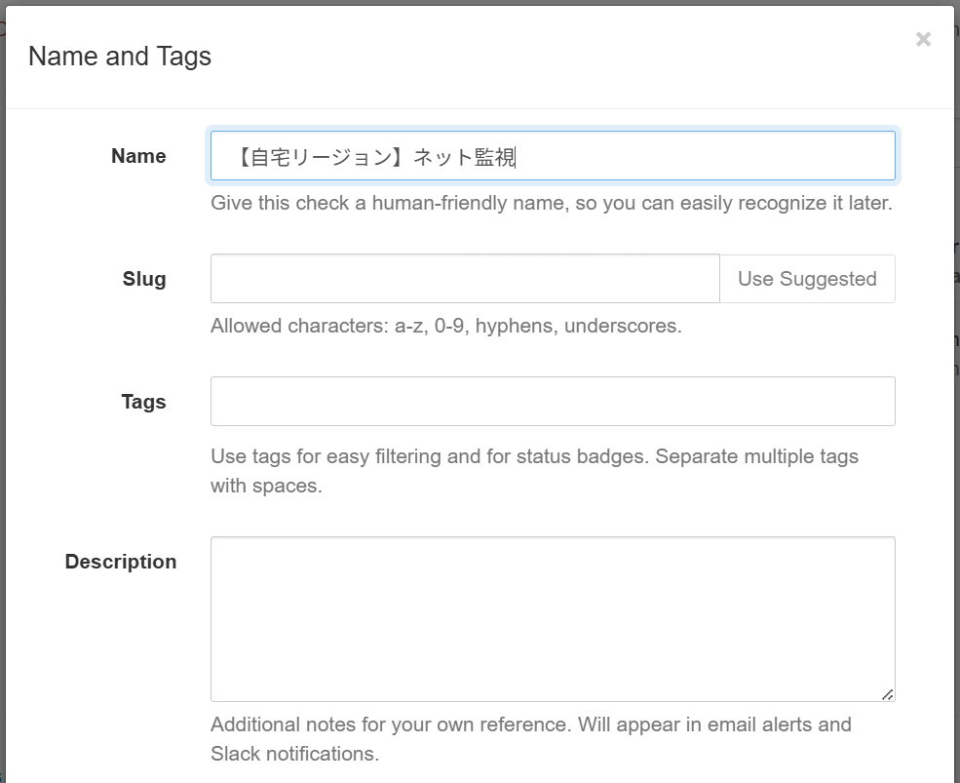The image size is (960, 783).
Task: Click the Name and Tags dialog title
Action: tap(120, 57)
